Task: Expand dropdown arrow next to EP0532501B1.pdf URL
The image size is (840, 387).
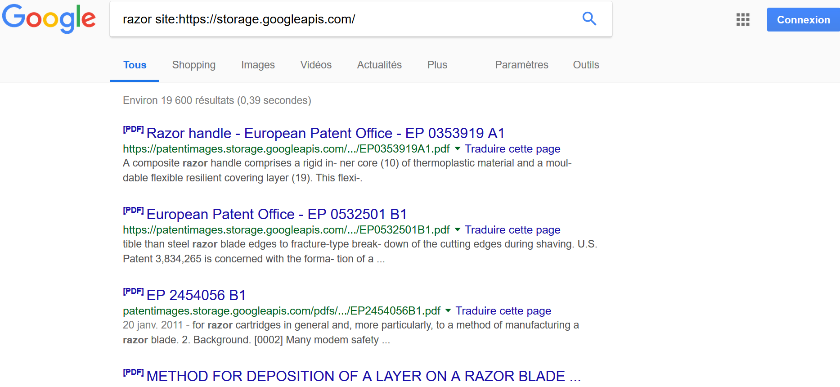Action: [458, 229]
